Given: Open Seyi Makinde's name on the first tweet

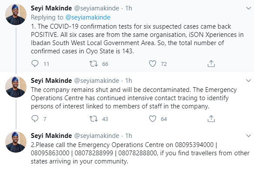Looking at the screenshot, I should (x=51, y=8).
